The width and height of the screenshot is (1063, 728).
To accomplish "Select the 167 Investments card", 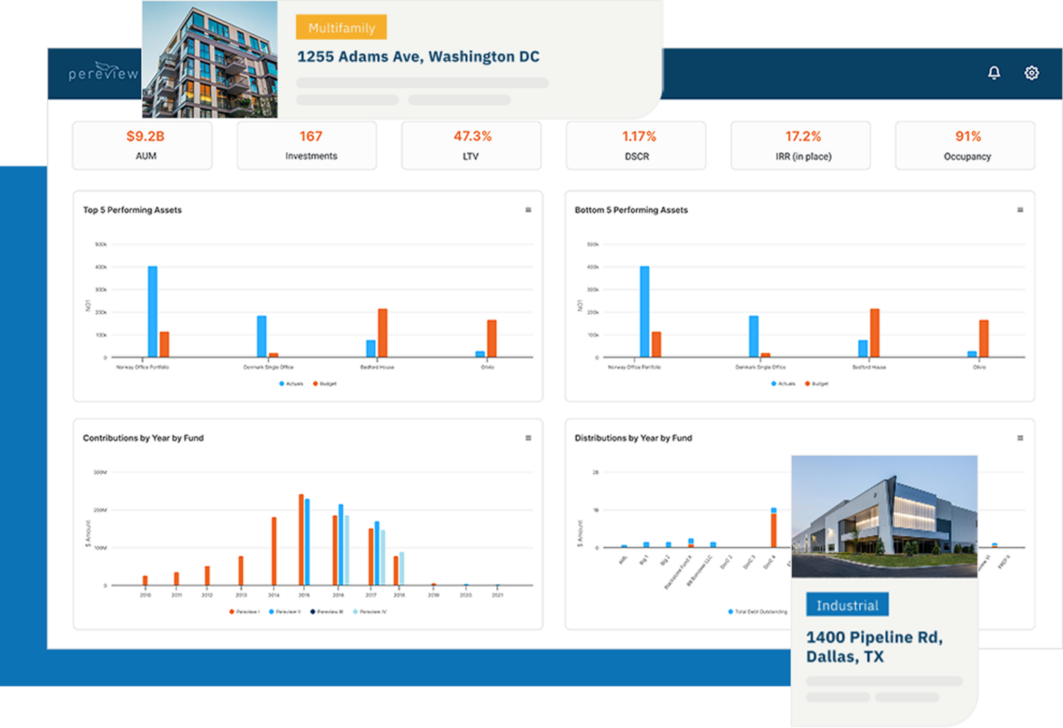I will pos(307,145).
